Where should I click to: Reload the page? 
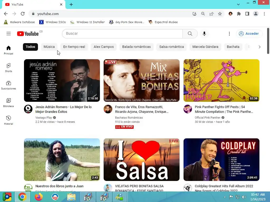23,14
